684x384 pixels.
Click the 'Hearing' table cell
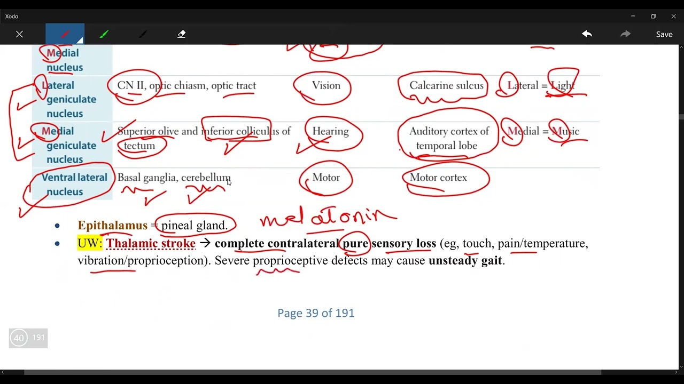[330, 132]
